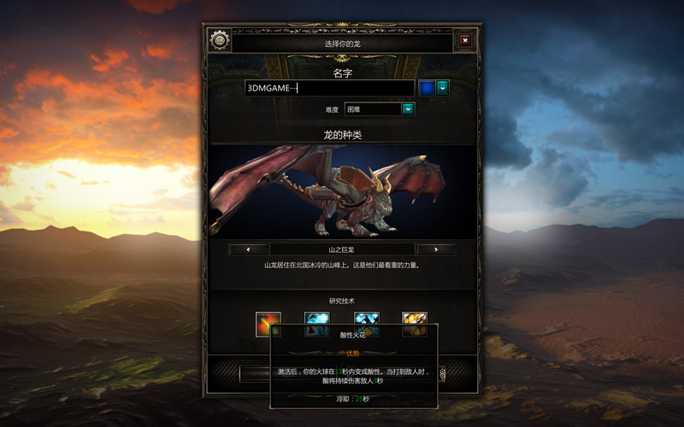Open the color dropdown arrow beside the blue swatch
Viewport: 684px width, 427px height.
tap(442, 88)
